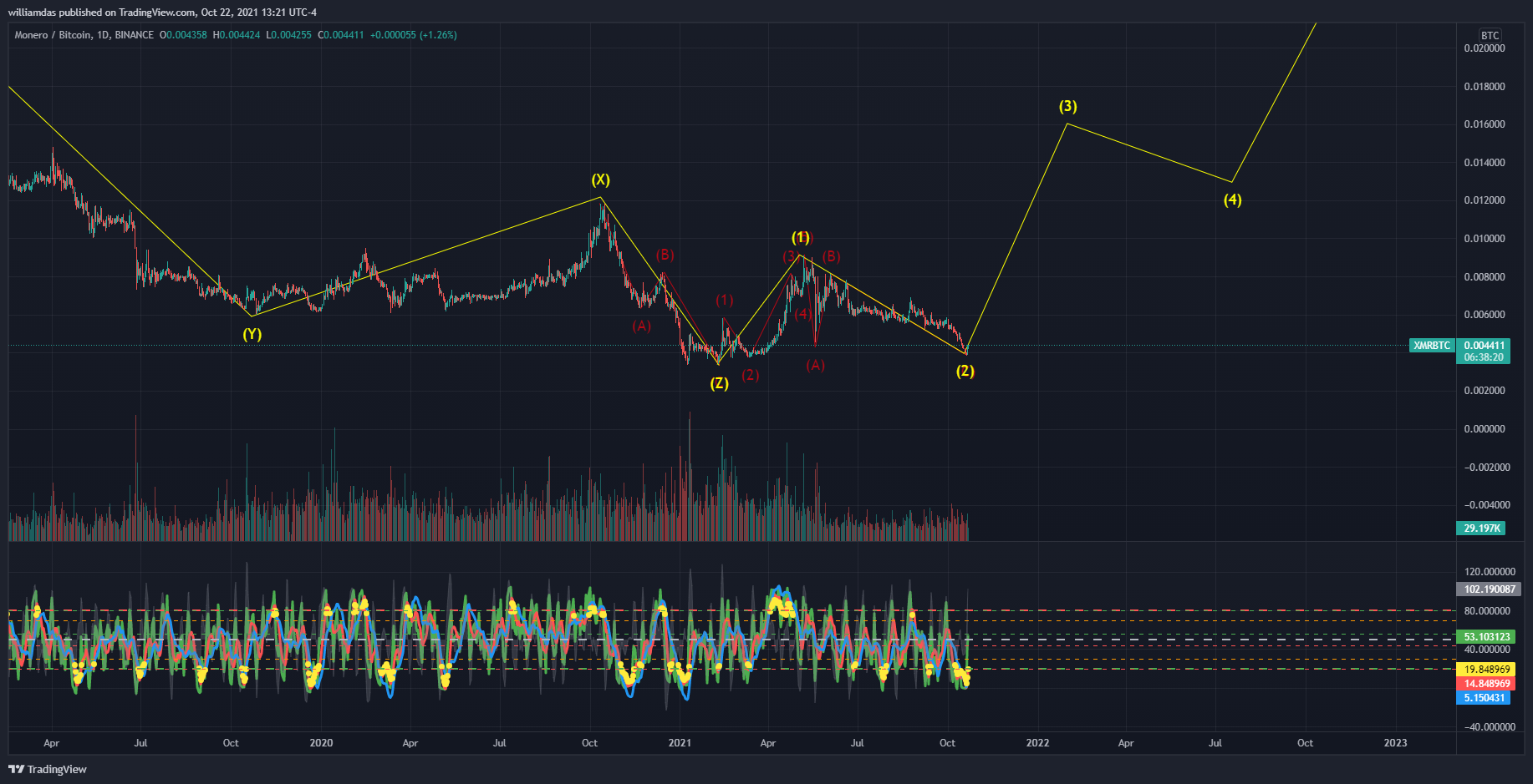Click the +0.000055 (+1.26%) change value

coord(413,35)
